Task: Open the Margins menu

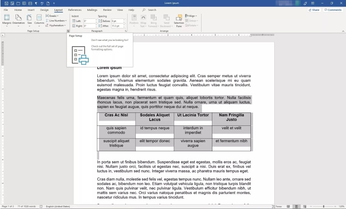Action: pyautogui.click(x=7, y=21)
